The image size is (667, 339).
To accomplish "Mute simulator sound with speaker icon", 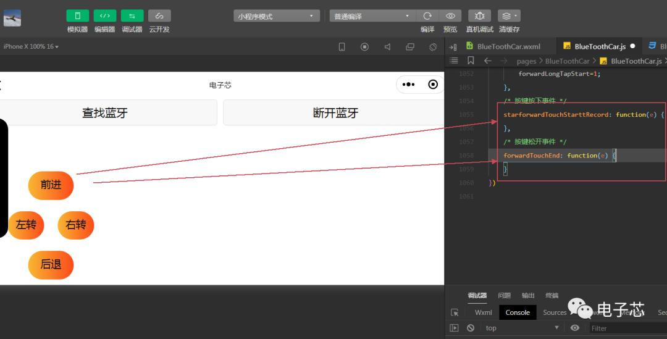I will click(387, 47).
